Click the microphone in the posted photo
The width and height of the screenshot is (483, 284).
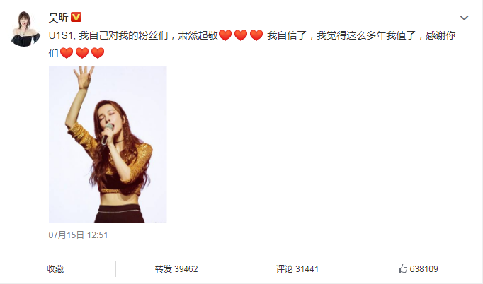pyautogui.click(x=106, y=134)
